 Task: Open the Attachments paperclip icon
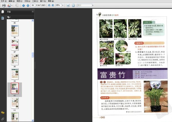click(3, 119)
